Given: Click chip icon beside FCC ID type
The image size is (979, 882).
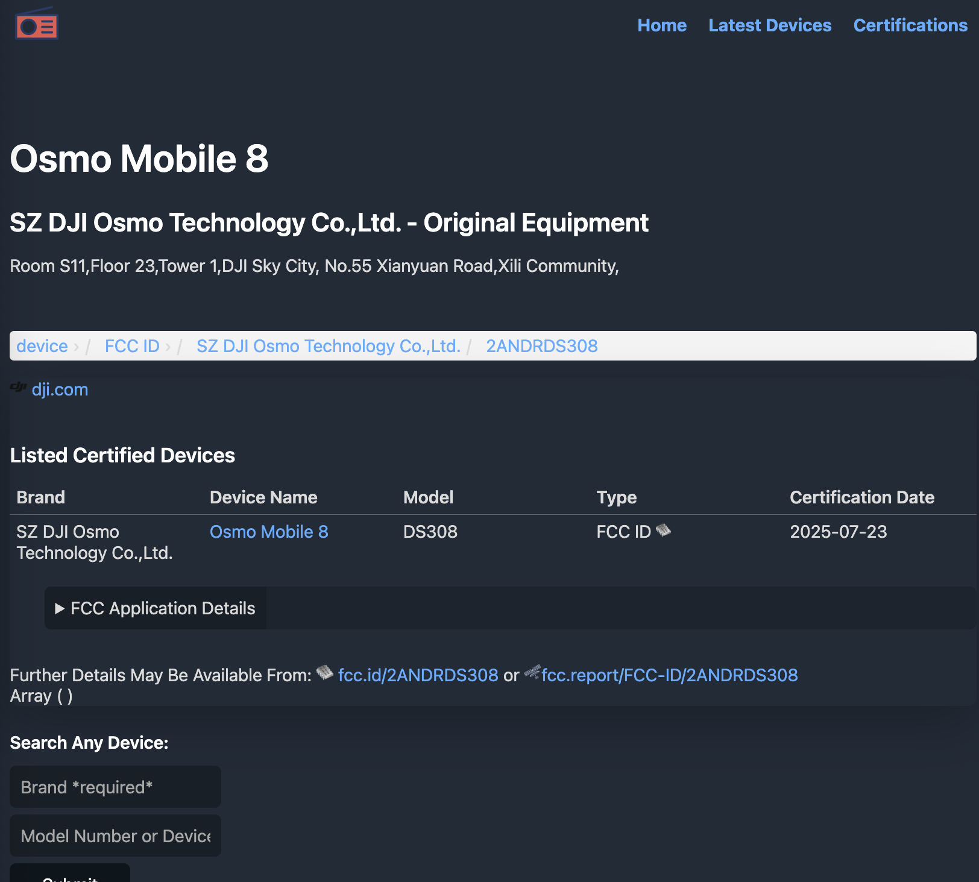Looking at the screenshot, I should pyautogui.click(x=663, y=531).
